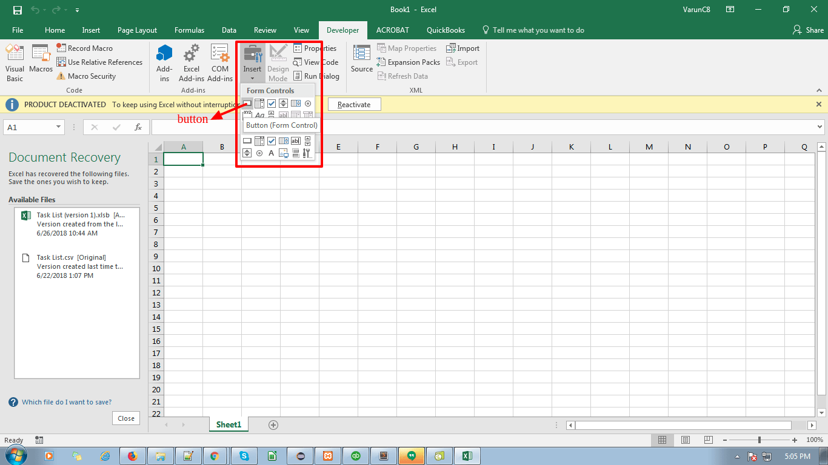Screen dimensions: 828x465
Task: Select ActiveX Command Button icon
Action: point(247,141)
